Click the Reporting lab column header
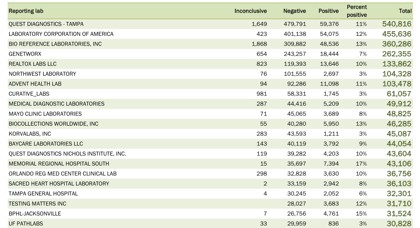420x228 pixels. click(26, 11)
